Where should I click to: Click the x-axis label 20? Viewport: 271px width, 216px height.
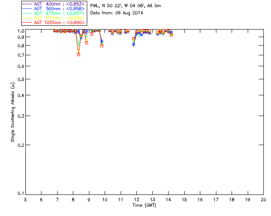(263, 200)
